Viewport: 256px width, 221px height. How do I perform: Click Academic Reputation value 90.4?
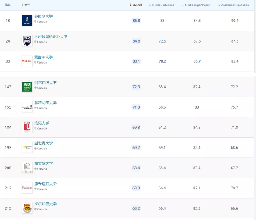[x=234, y=21]
